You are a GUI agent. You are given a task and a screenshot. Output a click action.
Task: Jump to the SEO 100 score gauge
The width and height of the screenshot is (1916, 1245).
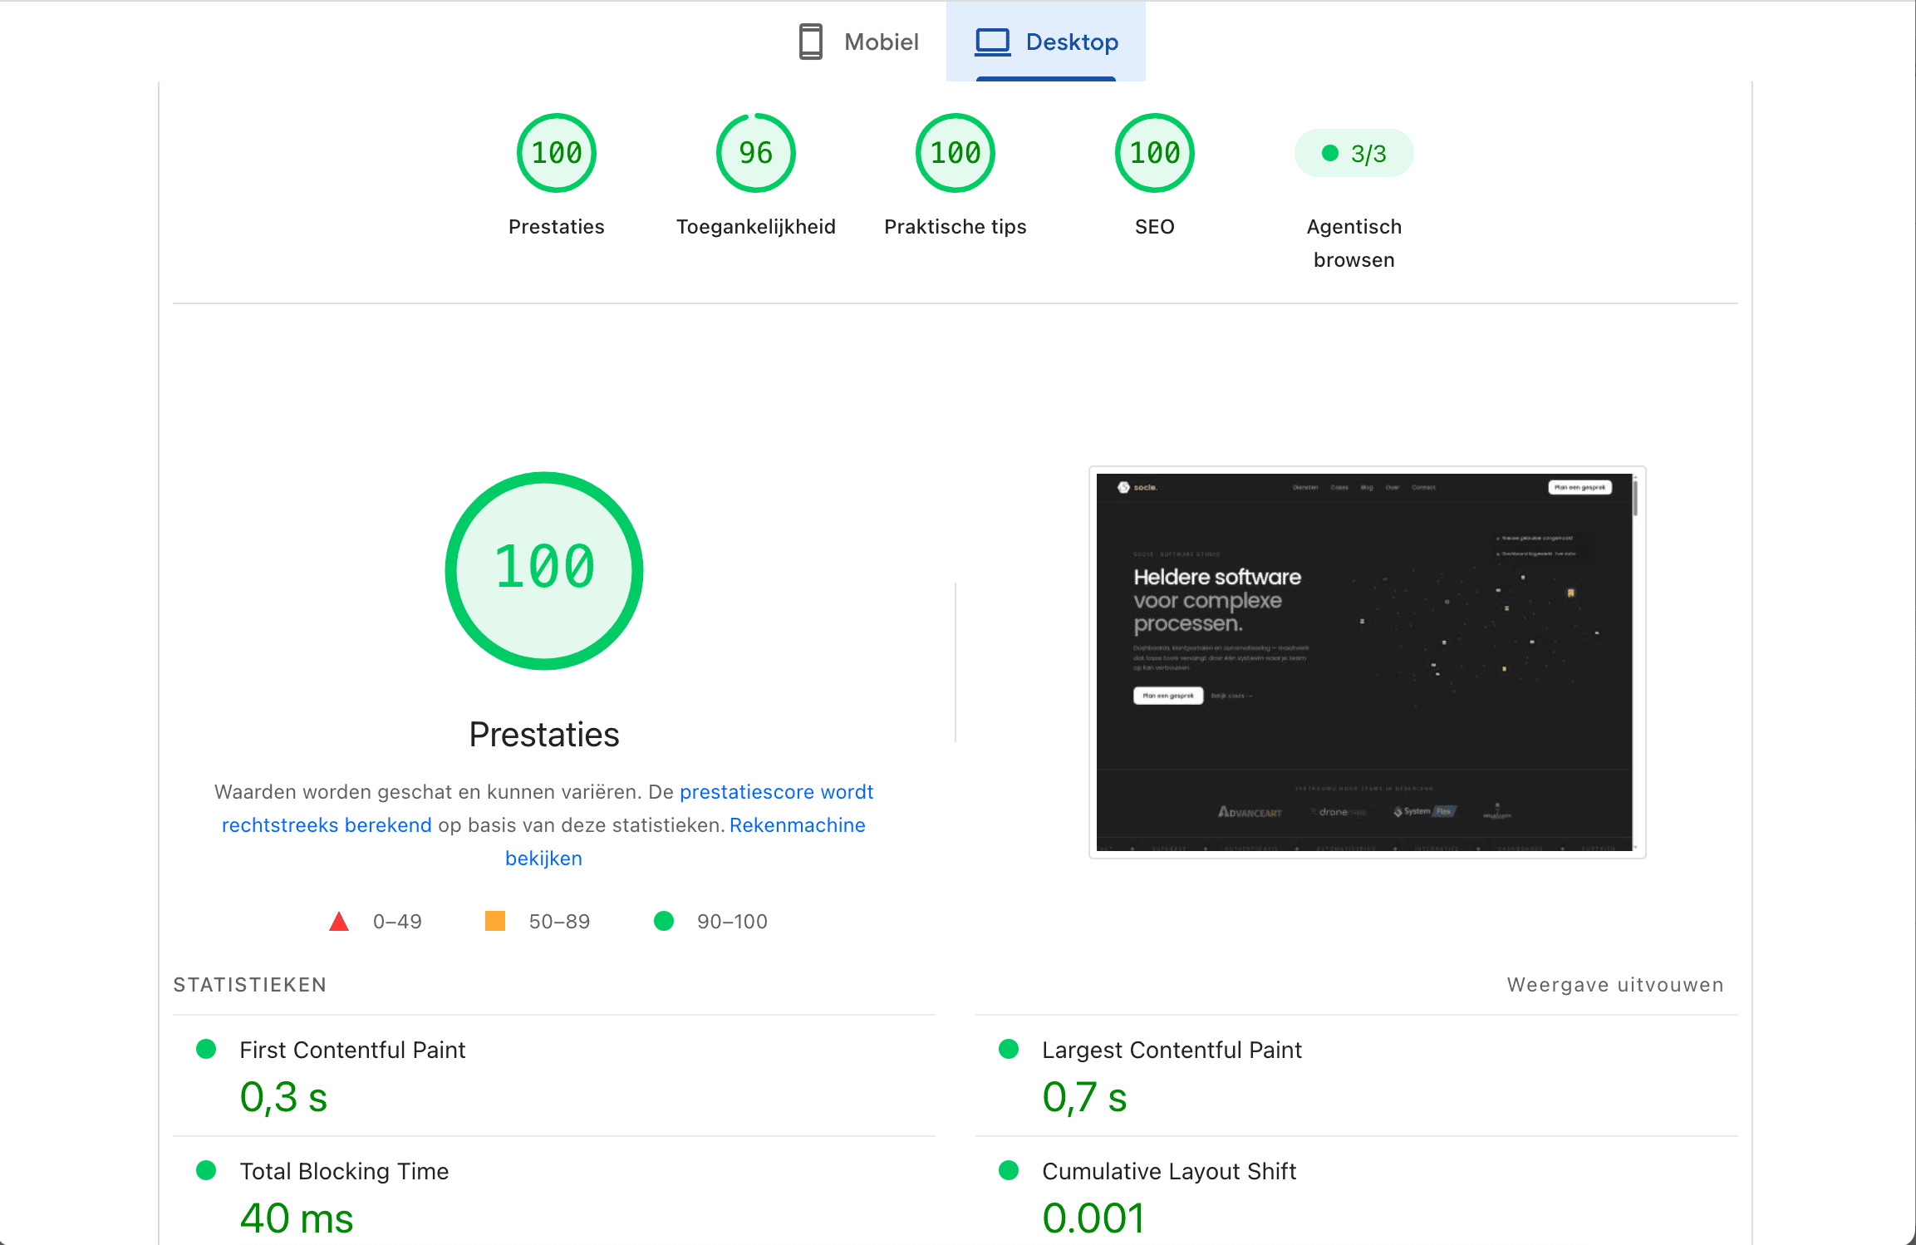point(1155,153)
